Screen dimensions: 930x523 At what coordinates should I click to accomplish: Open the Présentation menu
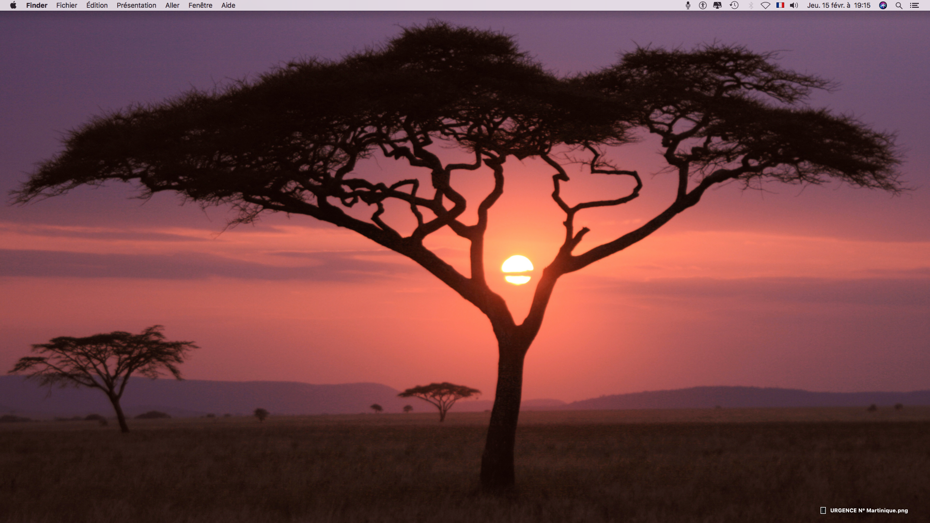point(136,5)
